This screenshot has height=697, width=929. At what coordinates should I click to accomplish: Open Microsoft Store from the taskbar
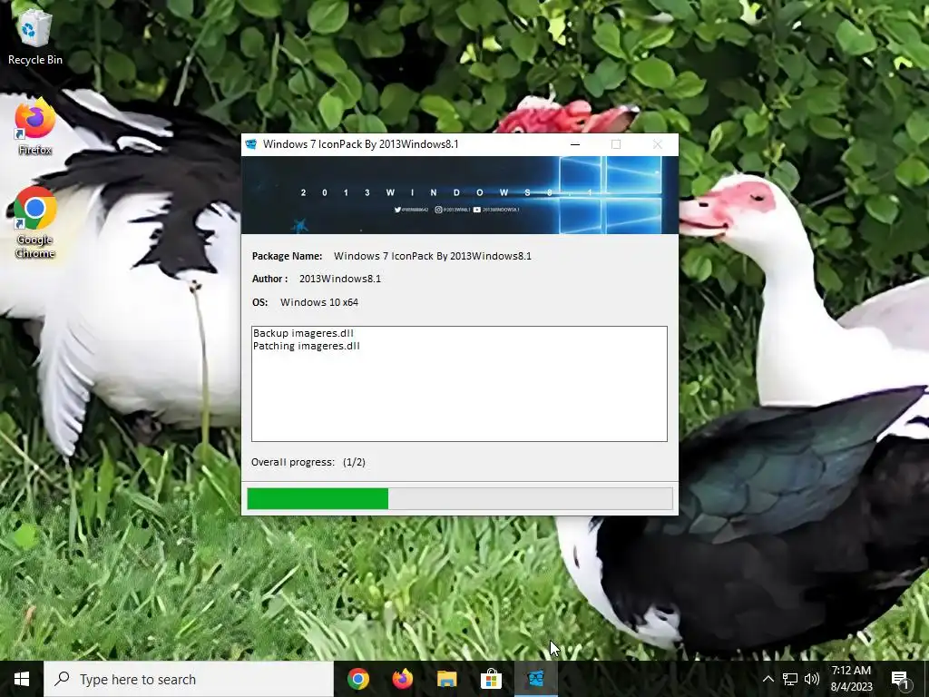(491, 679)
